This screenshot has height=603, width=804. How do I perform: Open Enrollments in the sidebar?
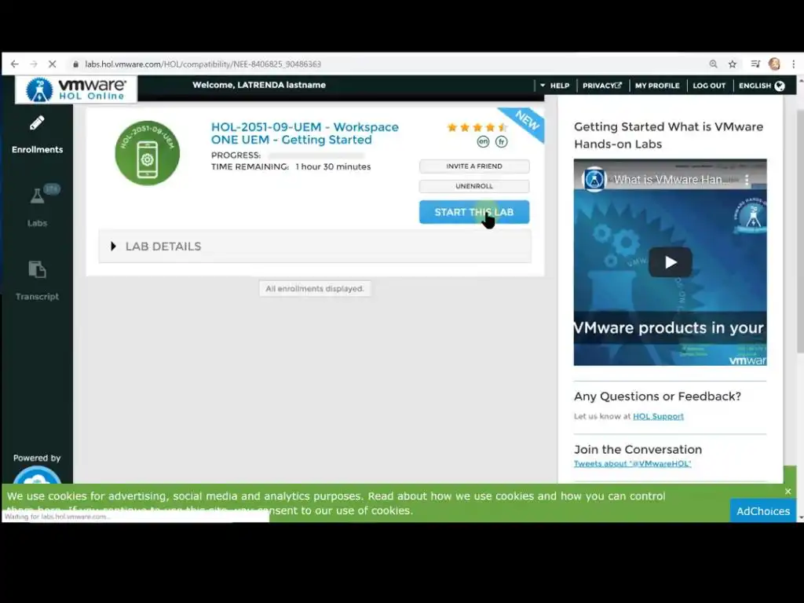[38, 135]
